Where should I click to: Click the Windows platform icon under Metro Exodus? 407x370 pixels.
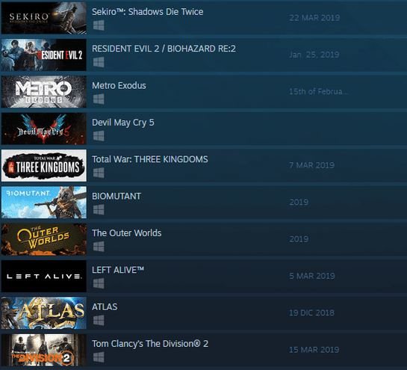99,99
